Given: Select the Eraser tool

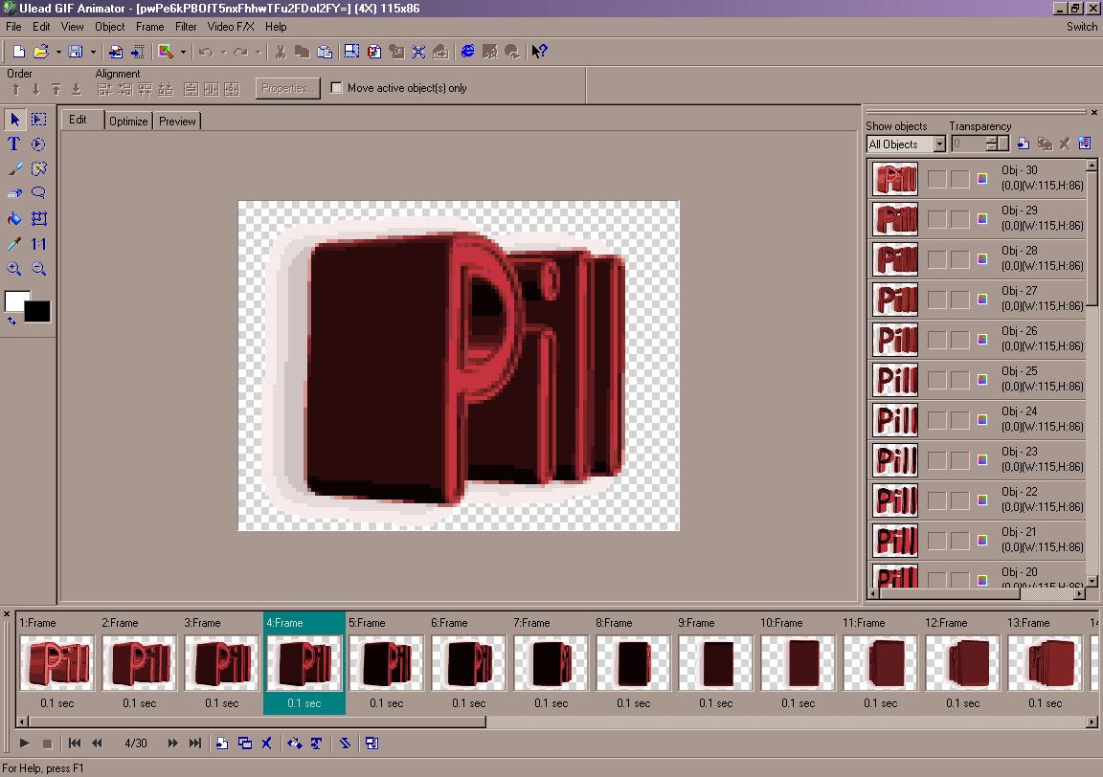Looking at the screenshot, I should [x=14, y=194].
